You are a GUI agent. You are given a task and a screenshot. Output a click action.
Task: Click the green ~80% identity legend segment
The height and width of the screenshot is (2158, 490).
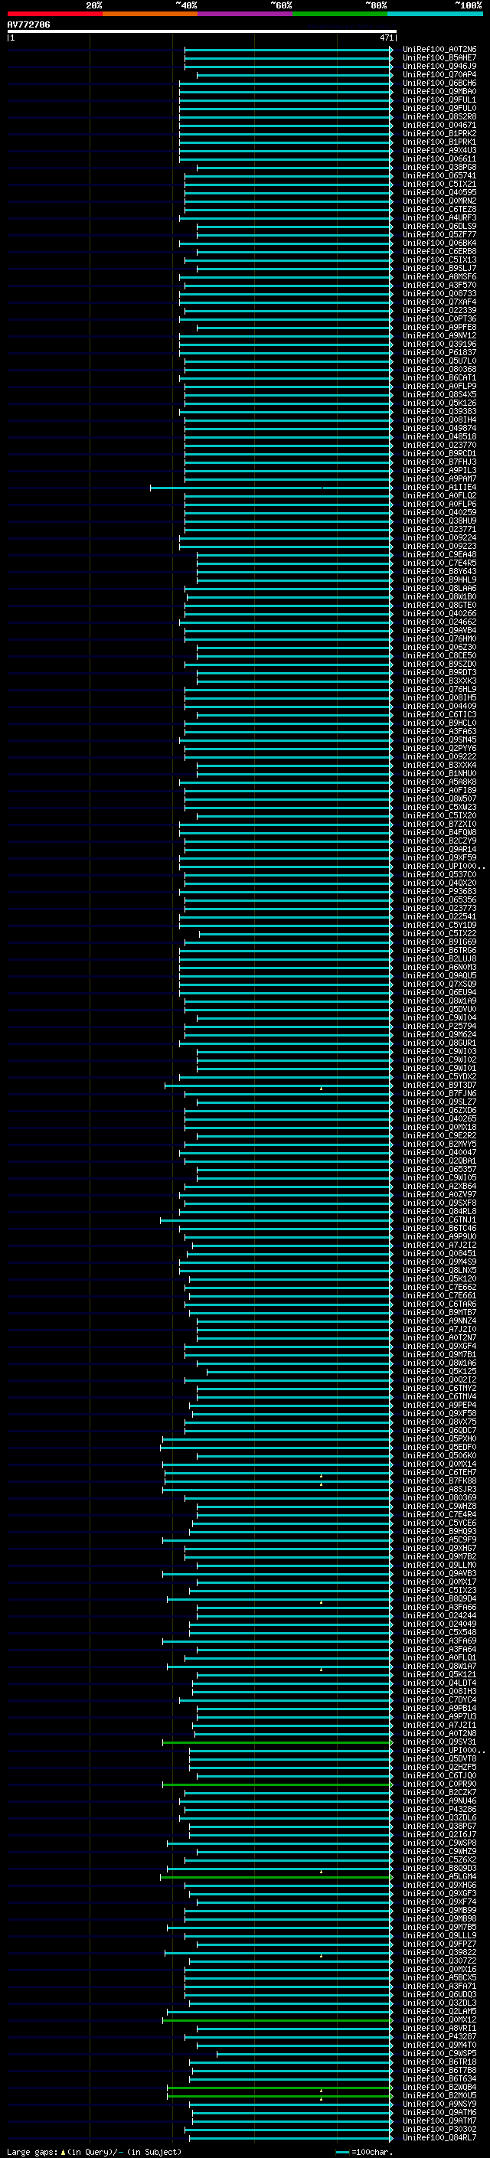[x=340, y=14]
